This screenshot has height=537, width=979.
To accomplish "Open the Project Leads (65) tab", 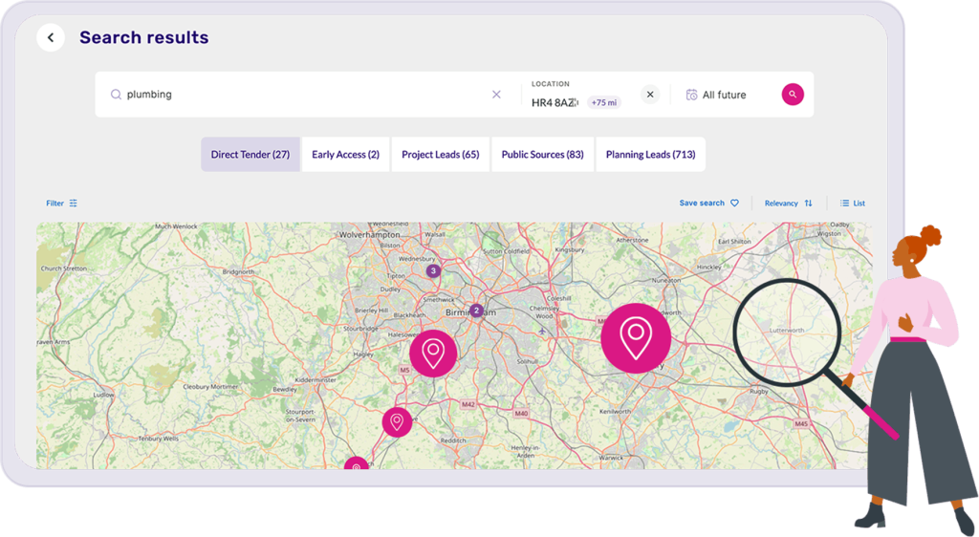I will point(440,154).
